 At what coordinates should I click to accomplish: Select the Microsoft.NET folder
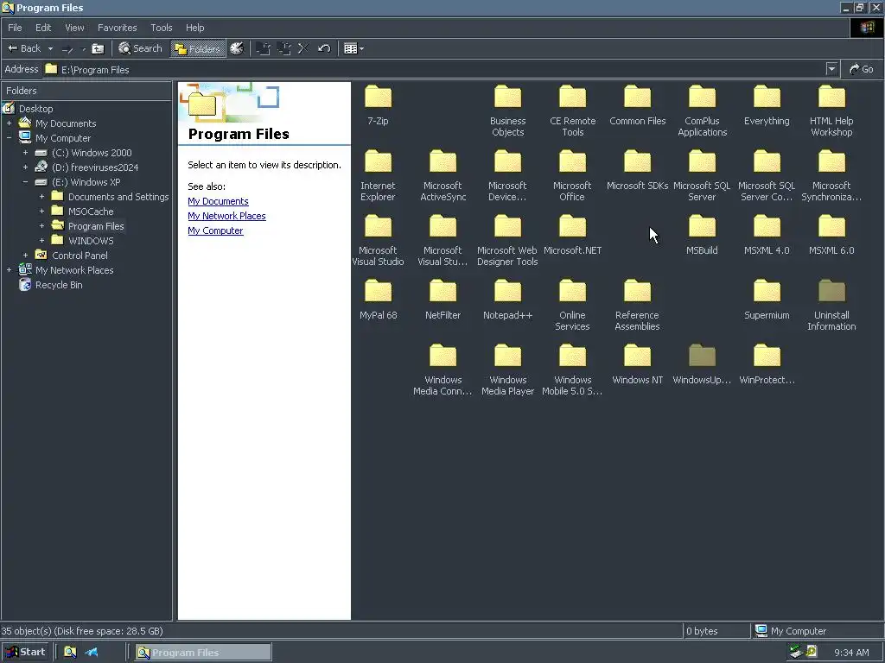[x=572, y=235]
